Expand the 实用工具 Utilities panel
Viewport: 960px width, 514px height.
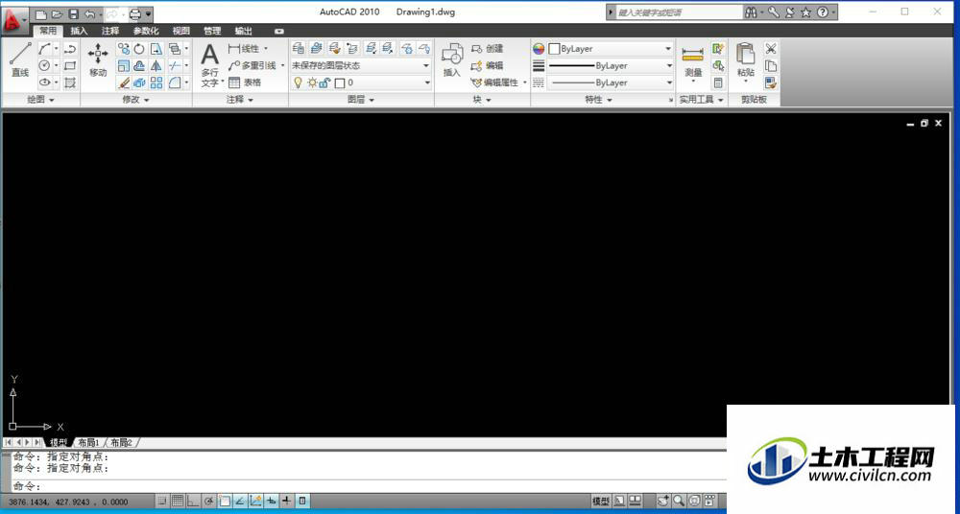coord(702,99)
